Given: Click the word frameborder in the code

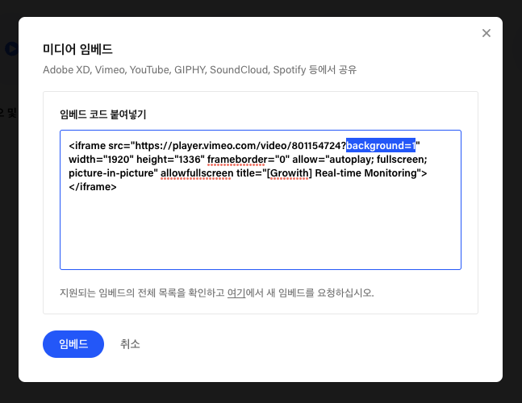Looking at the screenshot, I should click(237, 160).
